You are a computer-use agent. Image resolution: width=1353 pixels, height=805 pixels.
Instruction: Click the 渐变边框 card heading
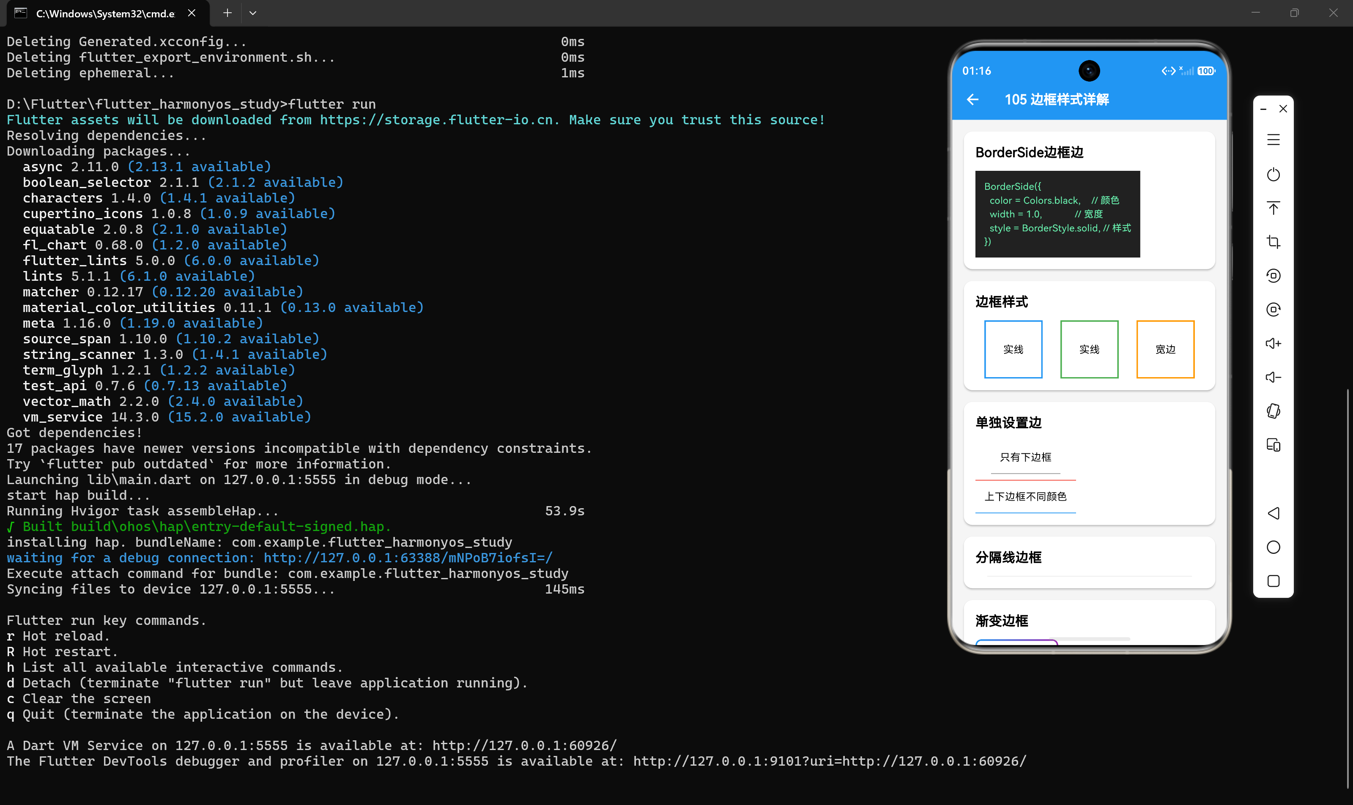click(x=1002, y=621)
